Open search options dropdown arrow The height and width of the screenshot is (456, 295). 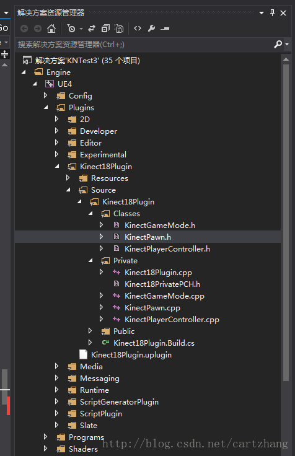point(287,44)
